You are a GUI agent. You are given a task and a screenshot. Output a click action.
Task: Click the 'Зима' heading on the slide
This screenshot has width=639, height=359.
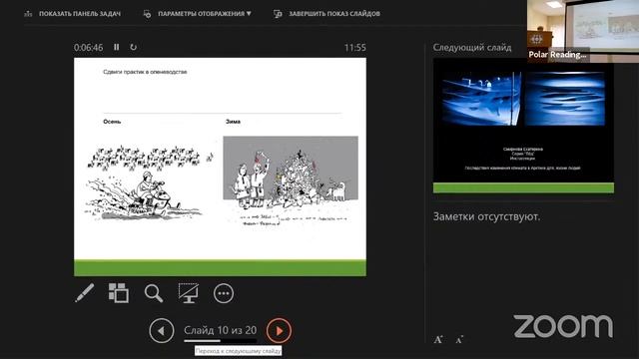pyautogui.click(x=233, y=122)
